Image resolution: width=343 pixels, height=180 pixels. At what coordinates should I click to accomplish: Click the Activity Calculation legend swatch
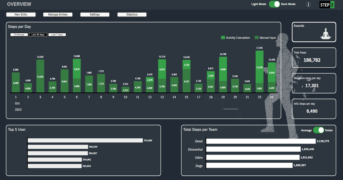point(223,38)
